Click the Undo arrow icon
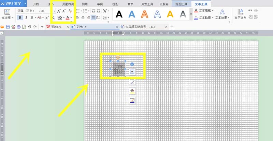Image resolution: width=273 pixels, height=141 pixels. pyautogui.click(x=30, y=27)
